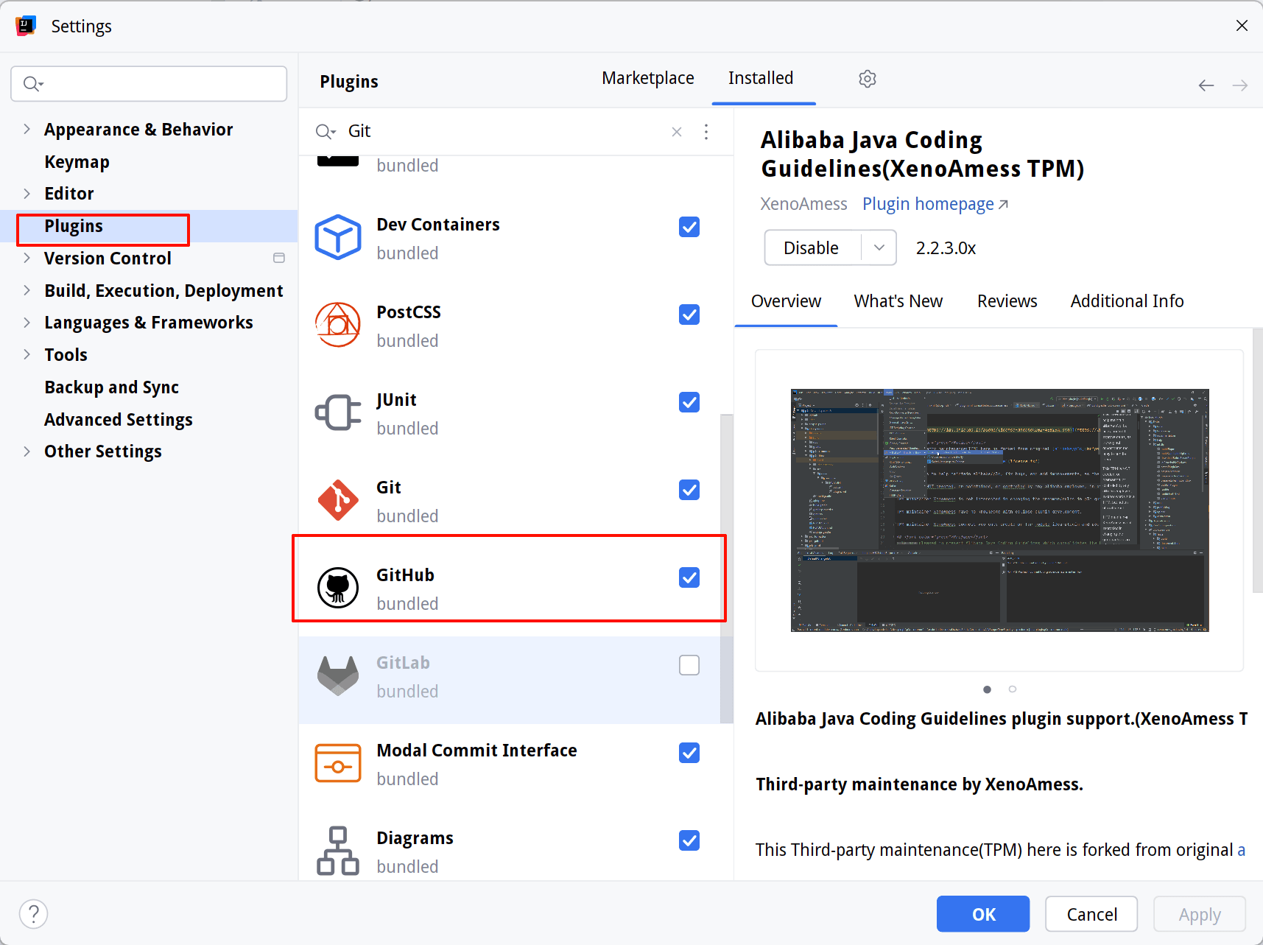
Task: Expand the Version Control node
Action: 27,258
